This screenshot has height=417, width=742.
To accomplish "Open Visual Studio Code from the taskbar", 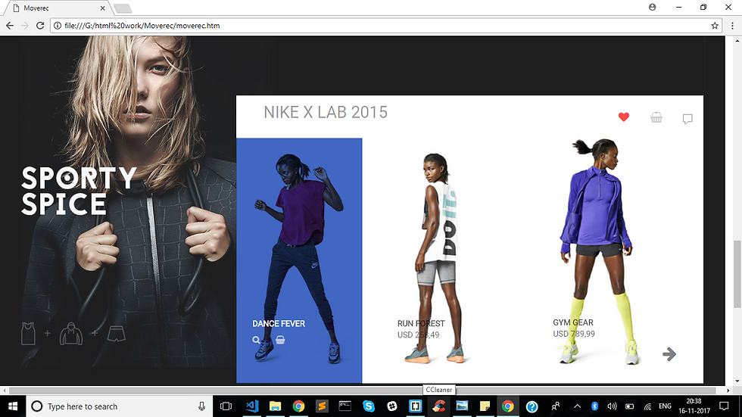I will click(251, 406).
